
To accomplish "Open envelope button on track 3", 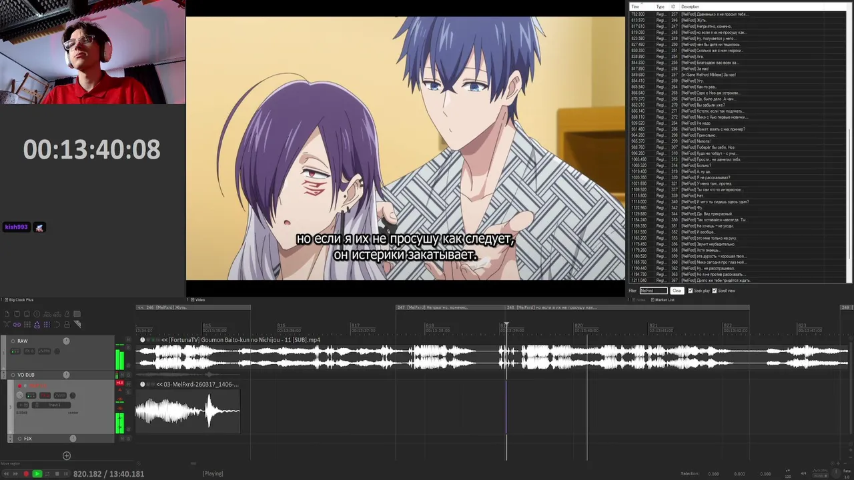I will [60, 395].
